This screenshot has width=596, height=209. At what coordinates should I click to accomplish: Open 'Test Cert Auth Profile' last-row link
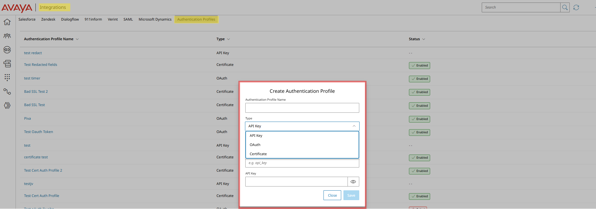pyautogui.click(x=41, y=196)
